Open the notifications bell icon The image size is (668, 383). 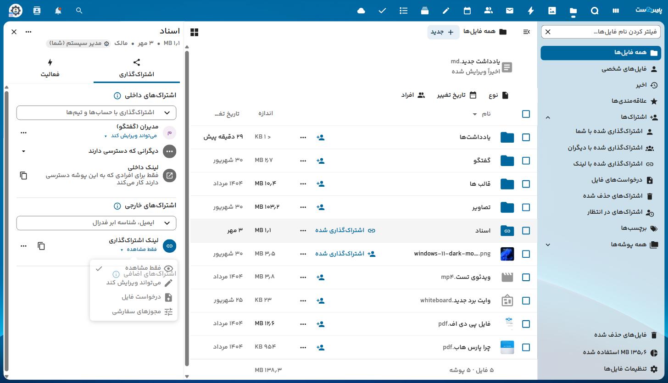point(58,11)
